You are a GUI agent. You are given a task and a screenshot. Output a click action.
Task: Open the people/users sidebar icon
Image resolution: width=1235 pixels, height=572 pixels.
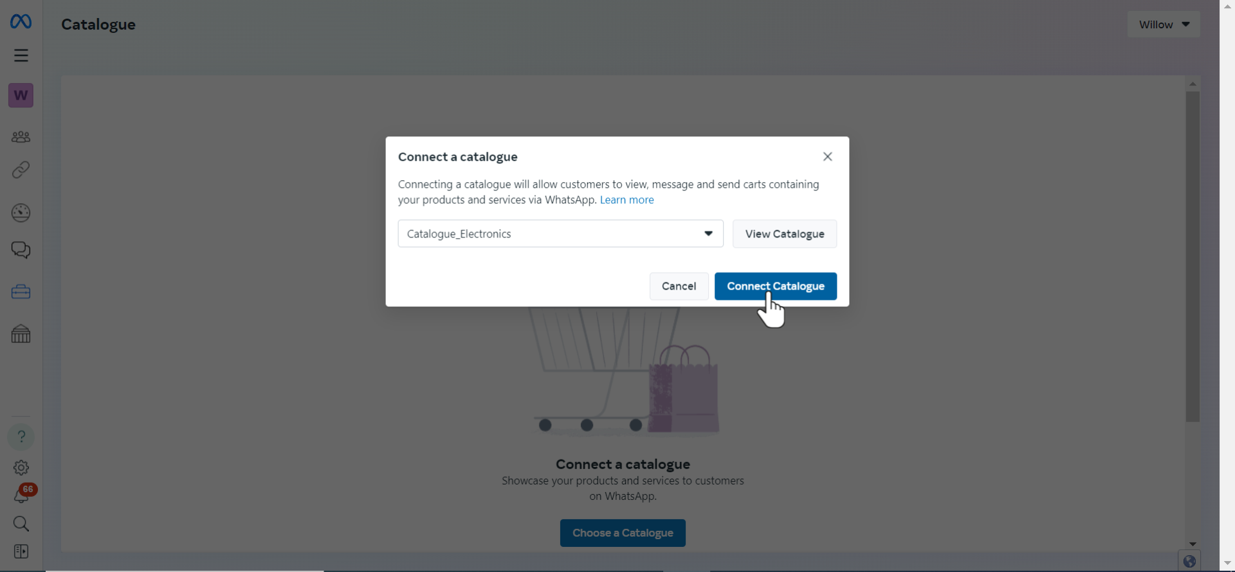(x=21, y=136)
